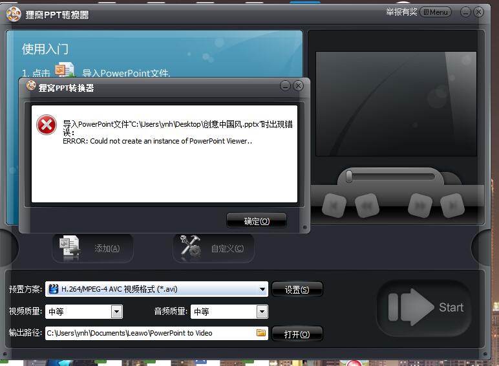Click the video preview screen area

[x=396, y=103]
